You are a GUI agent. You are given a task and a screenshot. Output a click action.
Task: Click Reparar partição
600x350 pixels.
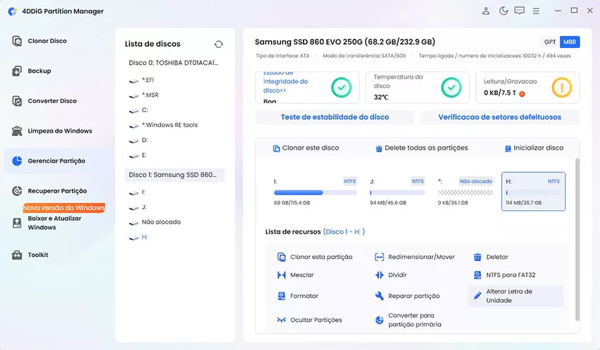tap(407, 296)
